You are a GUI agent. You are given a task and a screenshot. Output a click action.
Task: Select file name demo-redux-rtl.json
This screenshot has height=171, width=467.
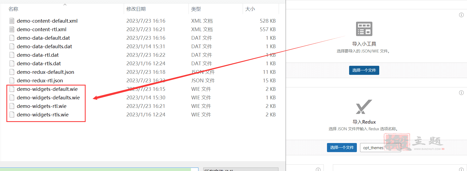coord(40,80)
